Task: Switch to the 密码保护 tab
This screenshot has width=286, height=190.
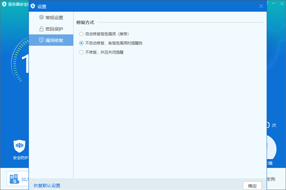Action: click(x=54, y=29)
